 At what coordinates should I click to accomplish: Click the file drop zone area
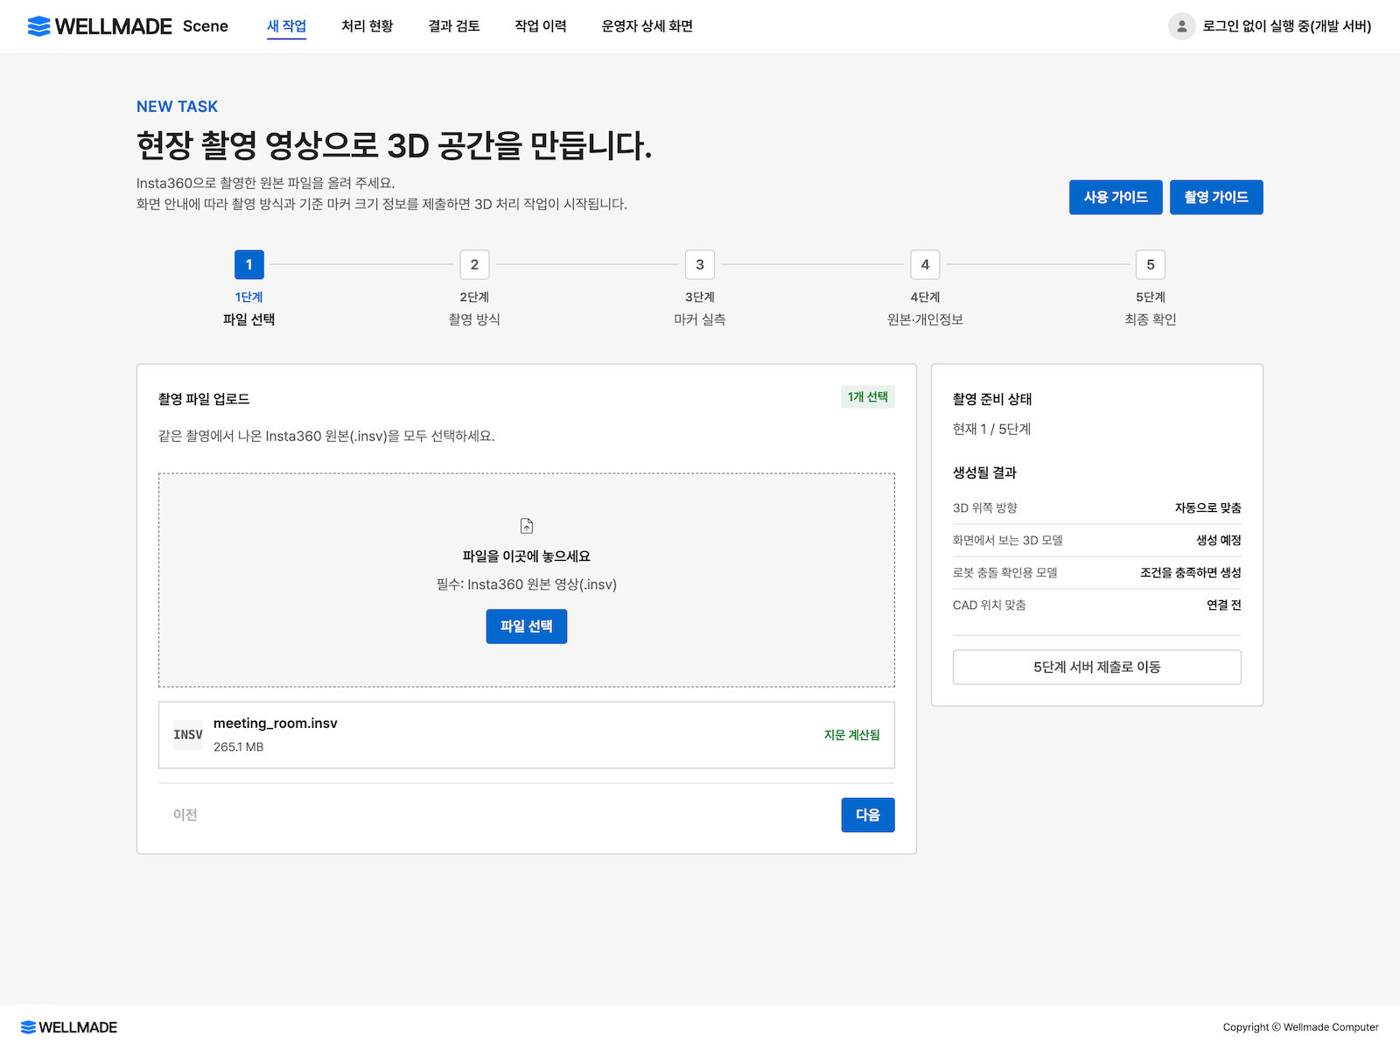[x=527, y=580]
